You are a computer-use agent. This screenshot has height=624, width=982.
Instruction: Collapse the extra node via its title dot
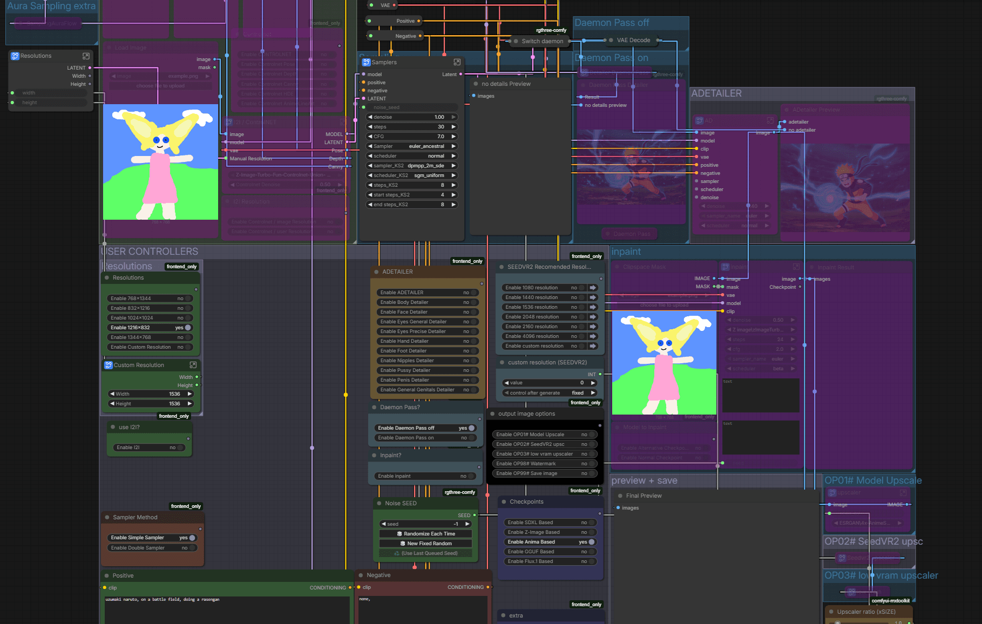503,615
